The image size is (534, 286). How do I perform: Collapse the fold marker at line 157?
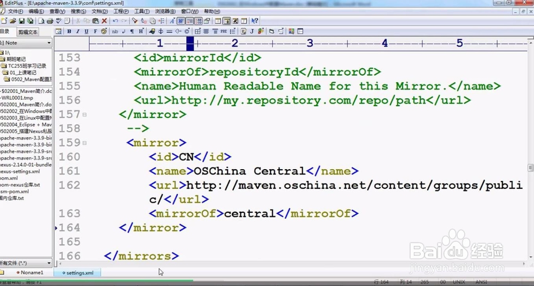coord(84,115)
